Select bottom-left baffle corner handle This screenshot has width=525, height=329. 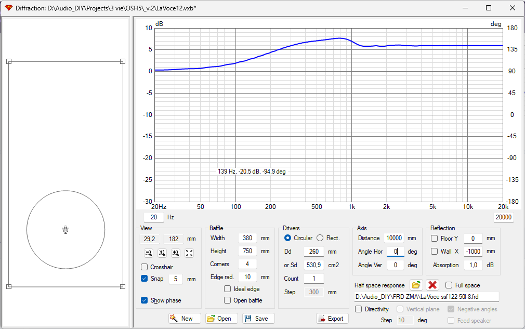pyautogui.click(x=9, y=286)
